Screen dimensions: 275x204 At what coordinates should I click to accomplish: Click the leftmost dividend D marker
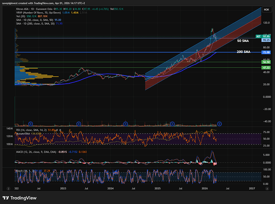30,124
